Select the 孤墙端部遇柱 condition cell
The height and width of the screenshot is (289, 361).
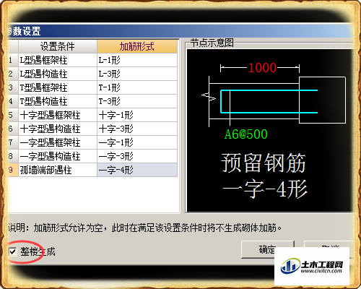(x=58, y=170)
